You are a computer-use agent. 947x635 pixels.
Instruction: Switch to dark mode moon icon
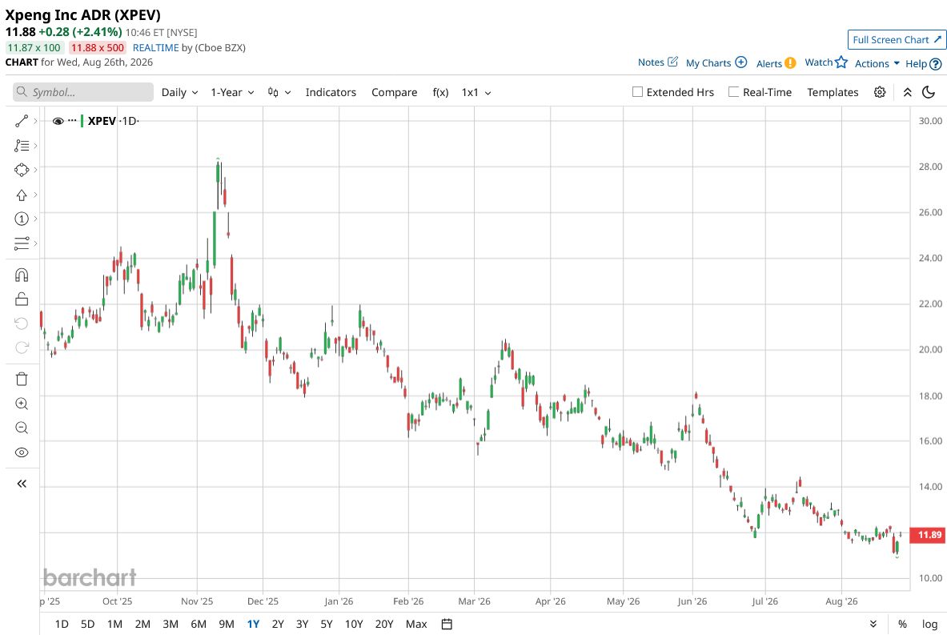929,92
